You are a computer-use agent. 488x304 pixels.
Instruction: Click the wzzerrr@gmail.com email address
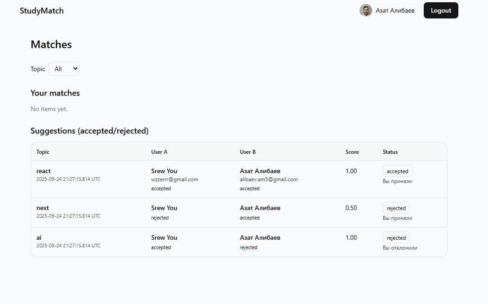[x=174, y=179]
